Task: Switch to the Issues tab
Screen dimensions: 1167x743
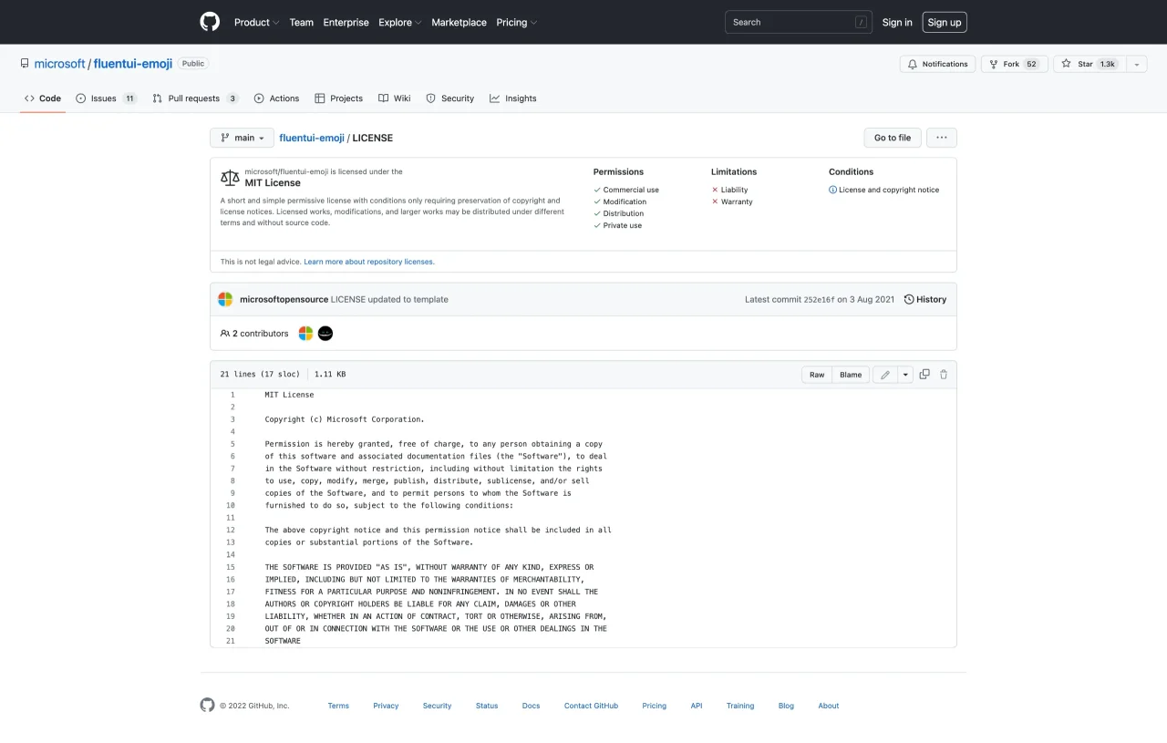Action: click(x=107, y=98)
